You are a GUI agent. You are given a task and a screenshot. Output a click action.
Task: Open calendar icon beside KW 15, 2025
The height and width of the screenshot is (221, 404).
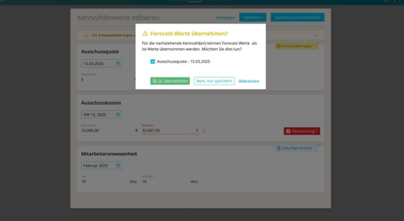click(118, 115)
